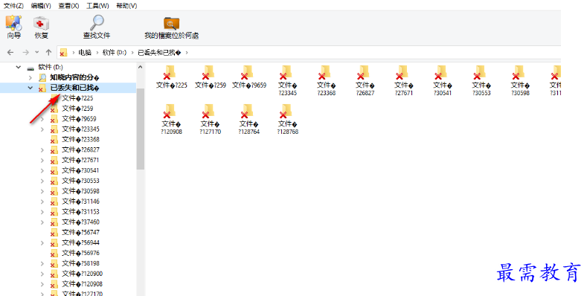Select folder 文件?225 in file list

coord(171,77)
